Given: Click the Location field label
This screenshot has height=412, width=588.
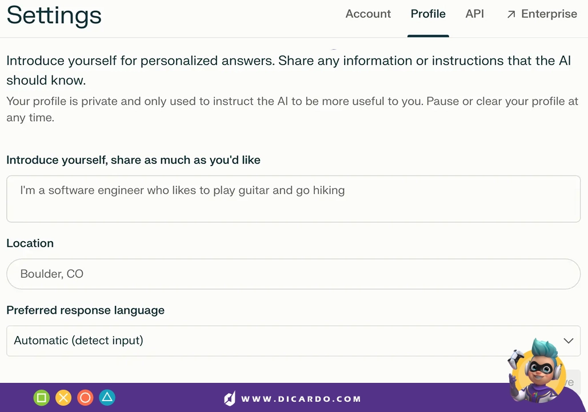Looking at the screenshot, I should click(30, 243).
